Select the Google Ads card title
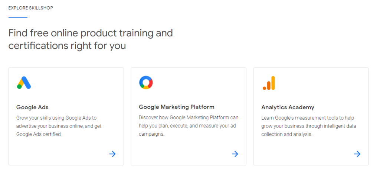The width and height of the screenshot is (380, 171). 32,107
